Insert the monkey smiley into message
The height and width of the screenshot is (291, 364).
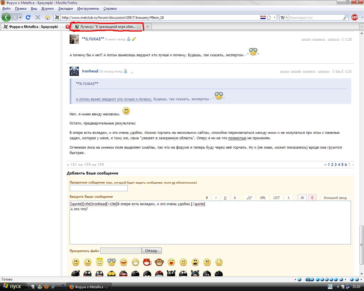159,262
